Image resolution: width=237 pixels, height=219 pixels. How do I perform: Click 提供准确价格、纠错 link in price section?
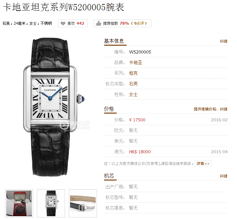click(x=210, y=109)
